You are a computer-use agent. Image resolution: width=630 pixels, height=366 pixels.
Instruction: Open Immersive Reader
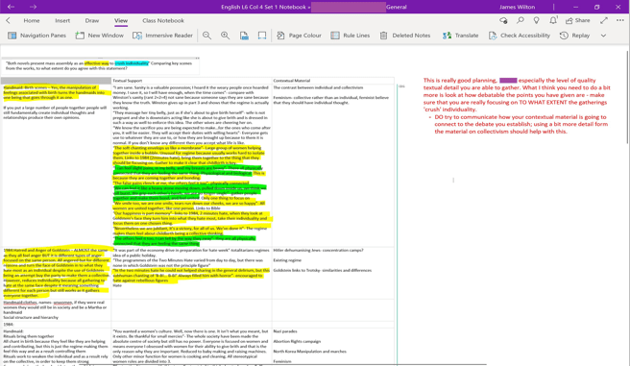coord(162,36)
